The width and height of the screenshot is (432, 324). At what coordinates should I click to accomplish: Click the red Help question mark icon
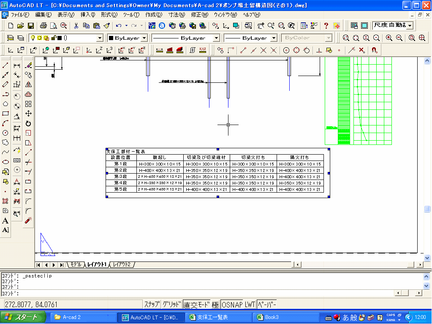coord(326,26)
